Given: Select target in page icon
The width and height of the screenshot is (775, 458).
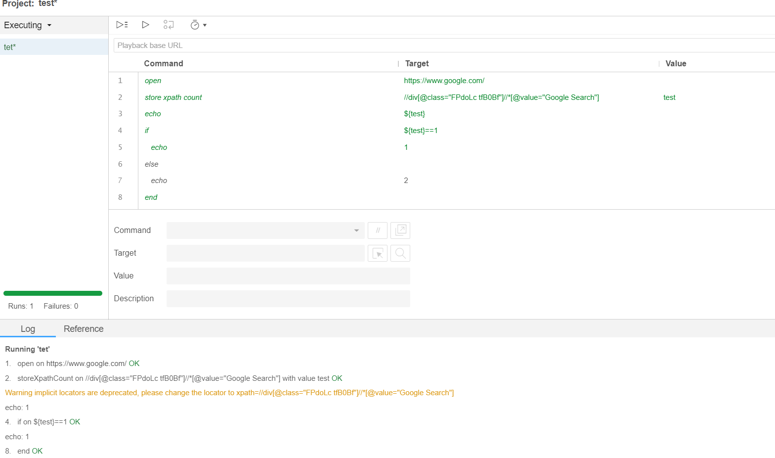Looking at the screenshot, I should click(x=378, y=253).
